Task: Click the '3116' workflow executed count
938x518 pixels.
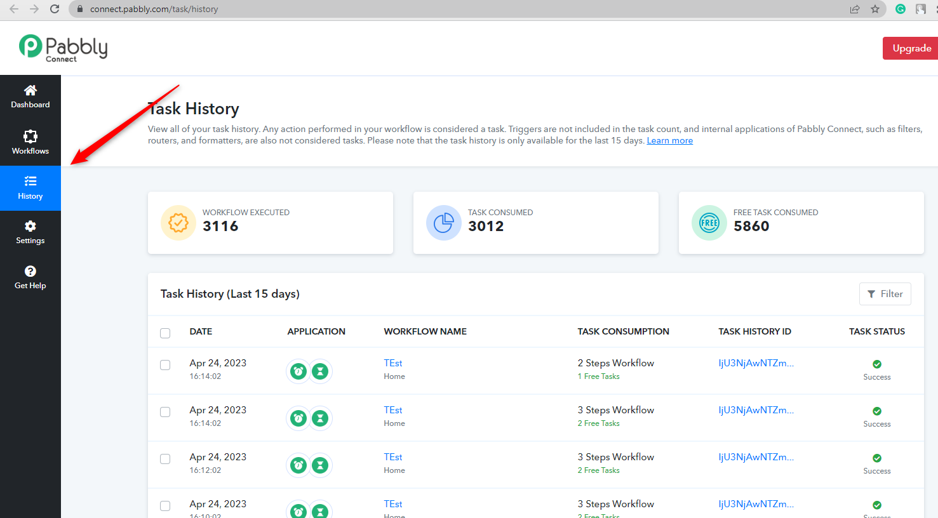Action: pos(220,226)
